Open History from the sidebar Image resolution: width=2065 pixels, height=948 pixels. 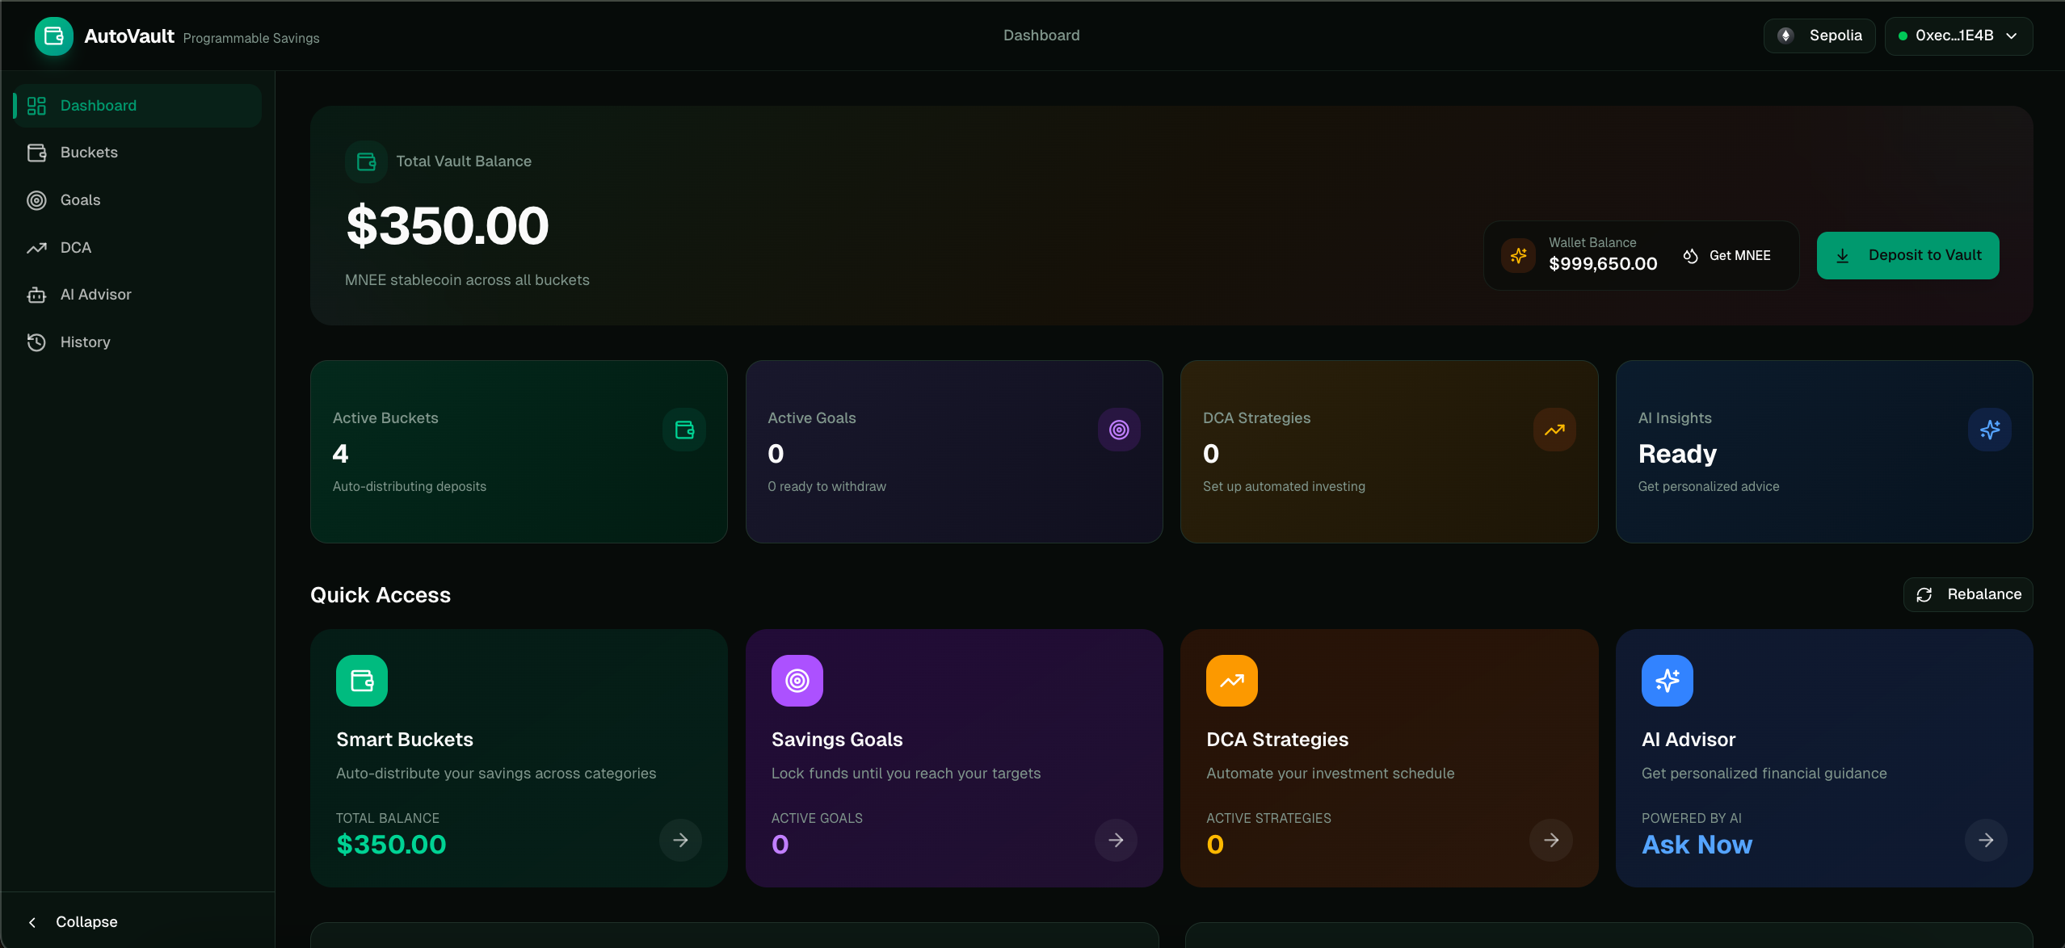[x=85, y=342]
